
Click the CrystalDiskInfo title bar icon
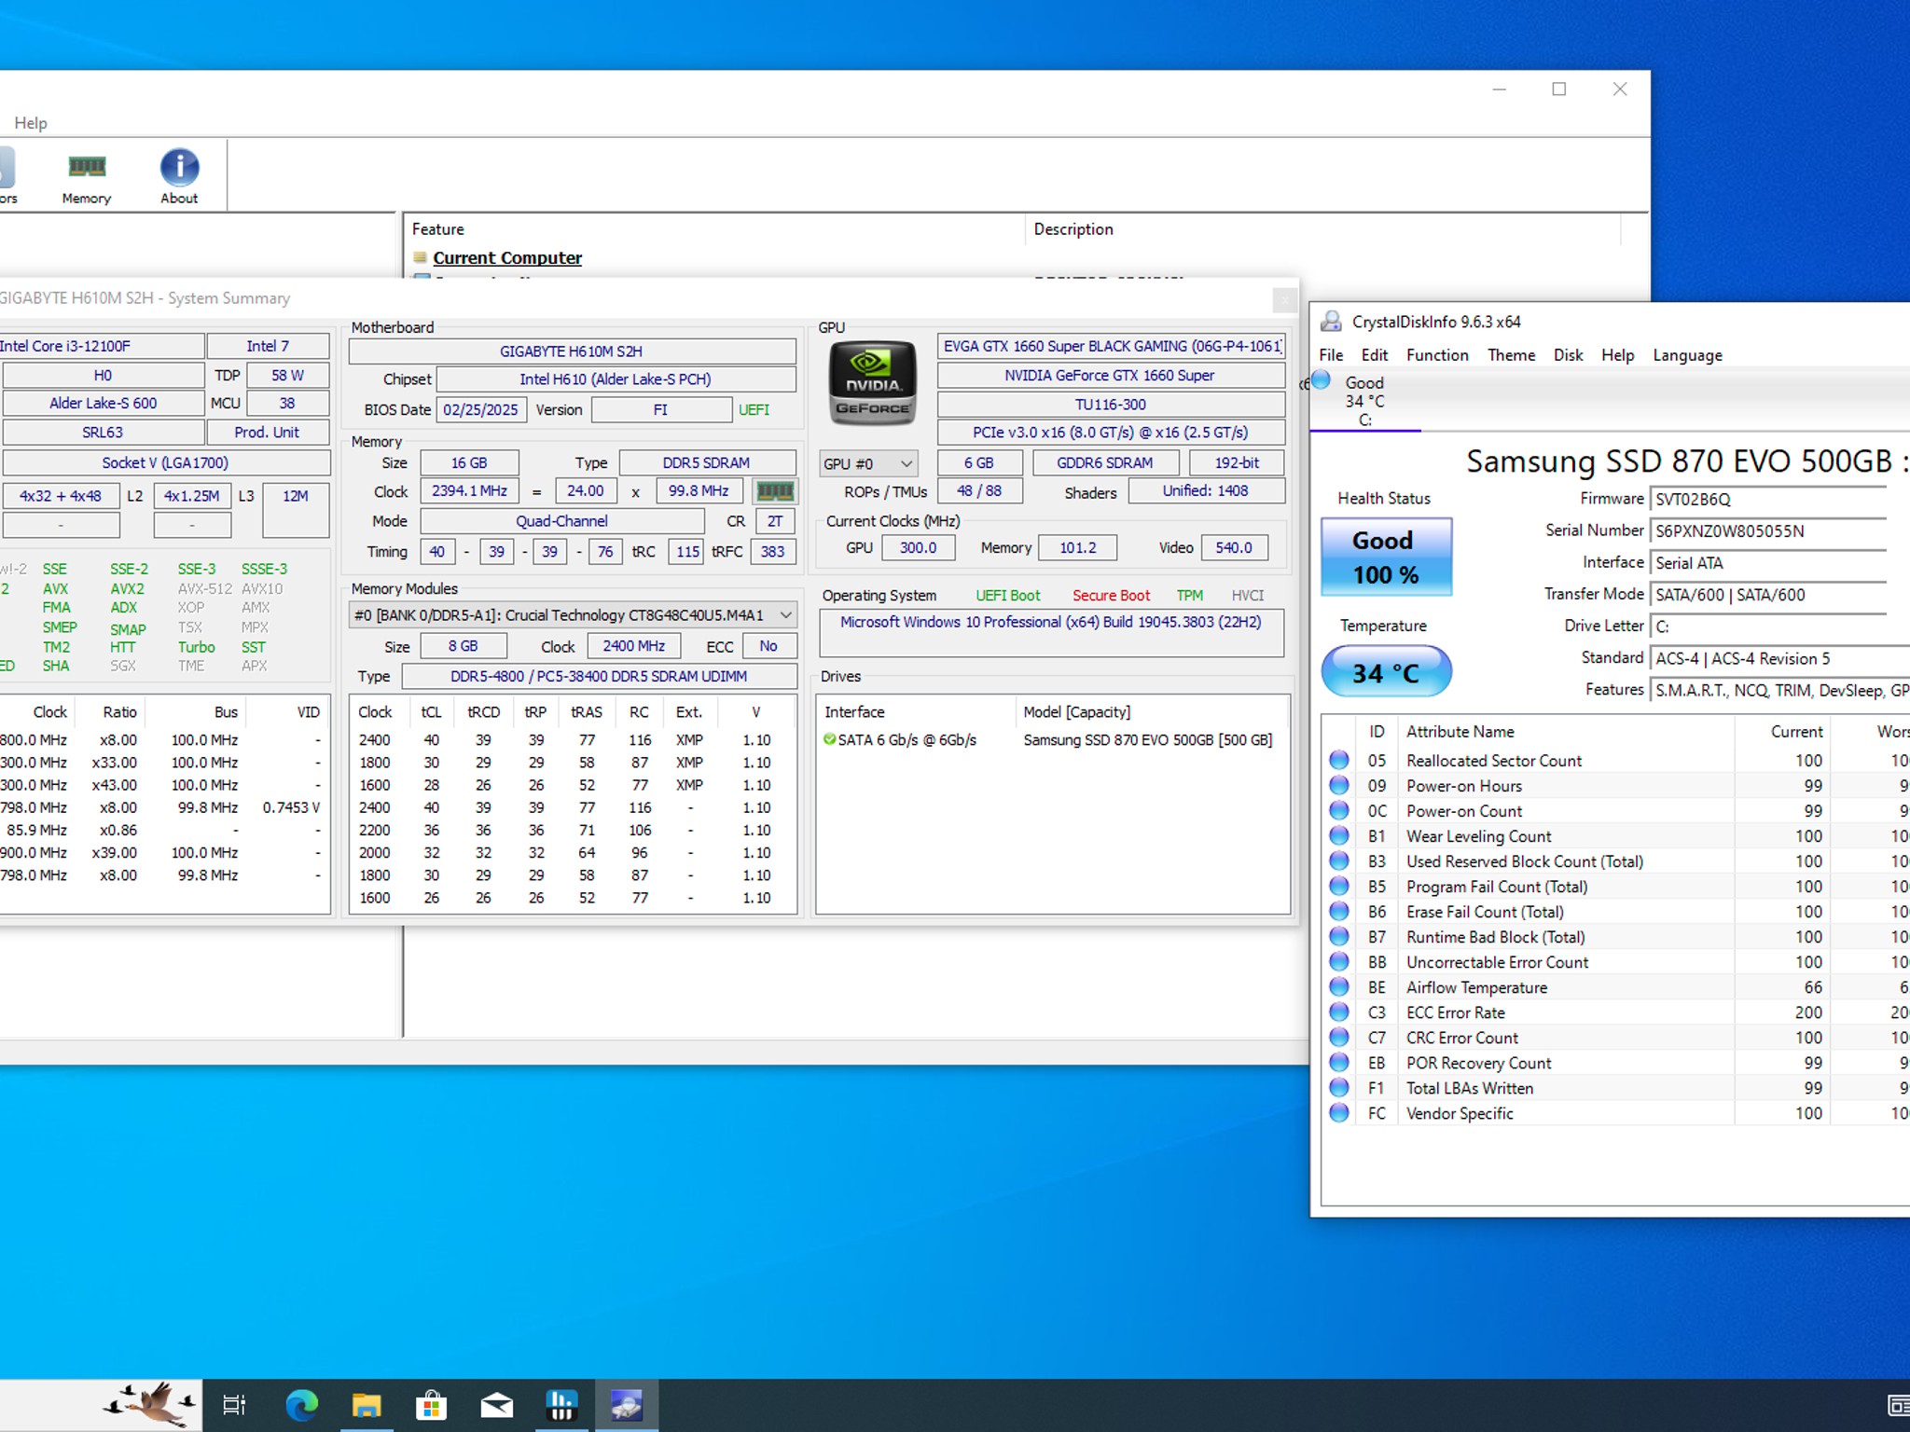click(x=1331, y=322)
